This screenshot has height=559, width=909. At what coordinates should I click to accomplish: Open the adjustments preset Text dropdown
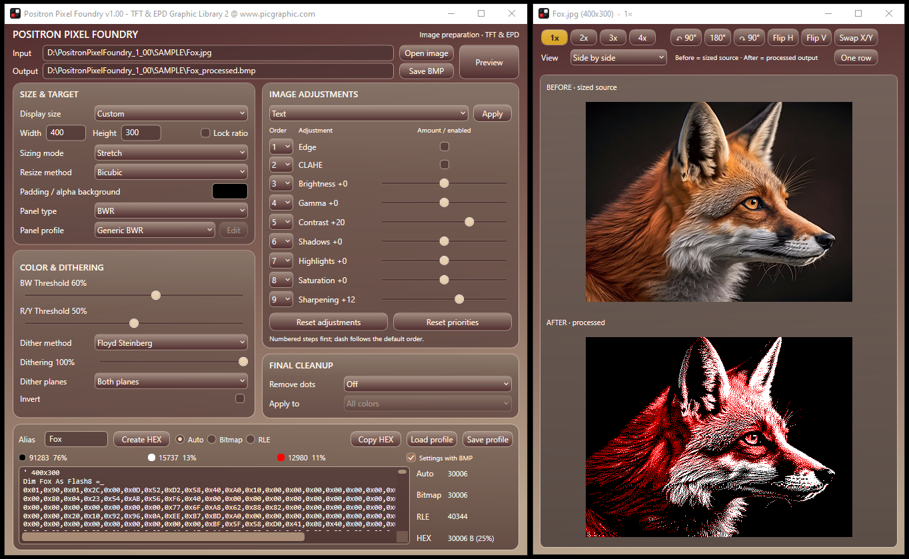click(369, 114)
